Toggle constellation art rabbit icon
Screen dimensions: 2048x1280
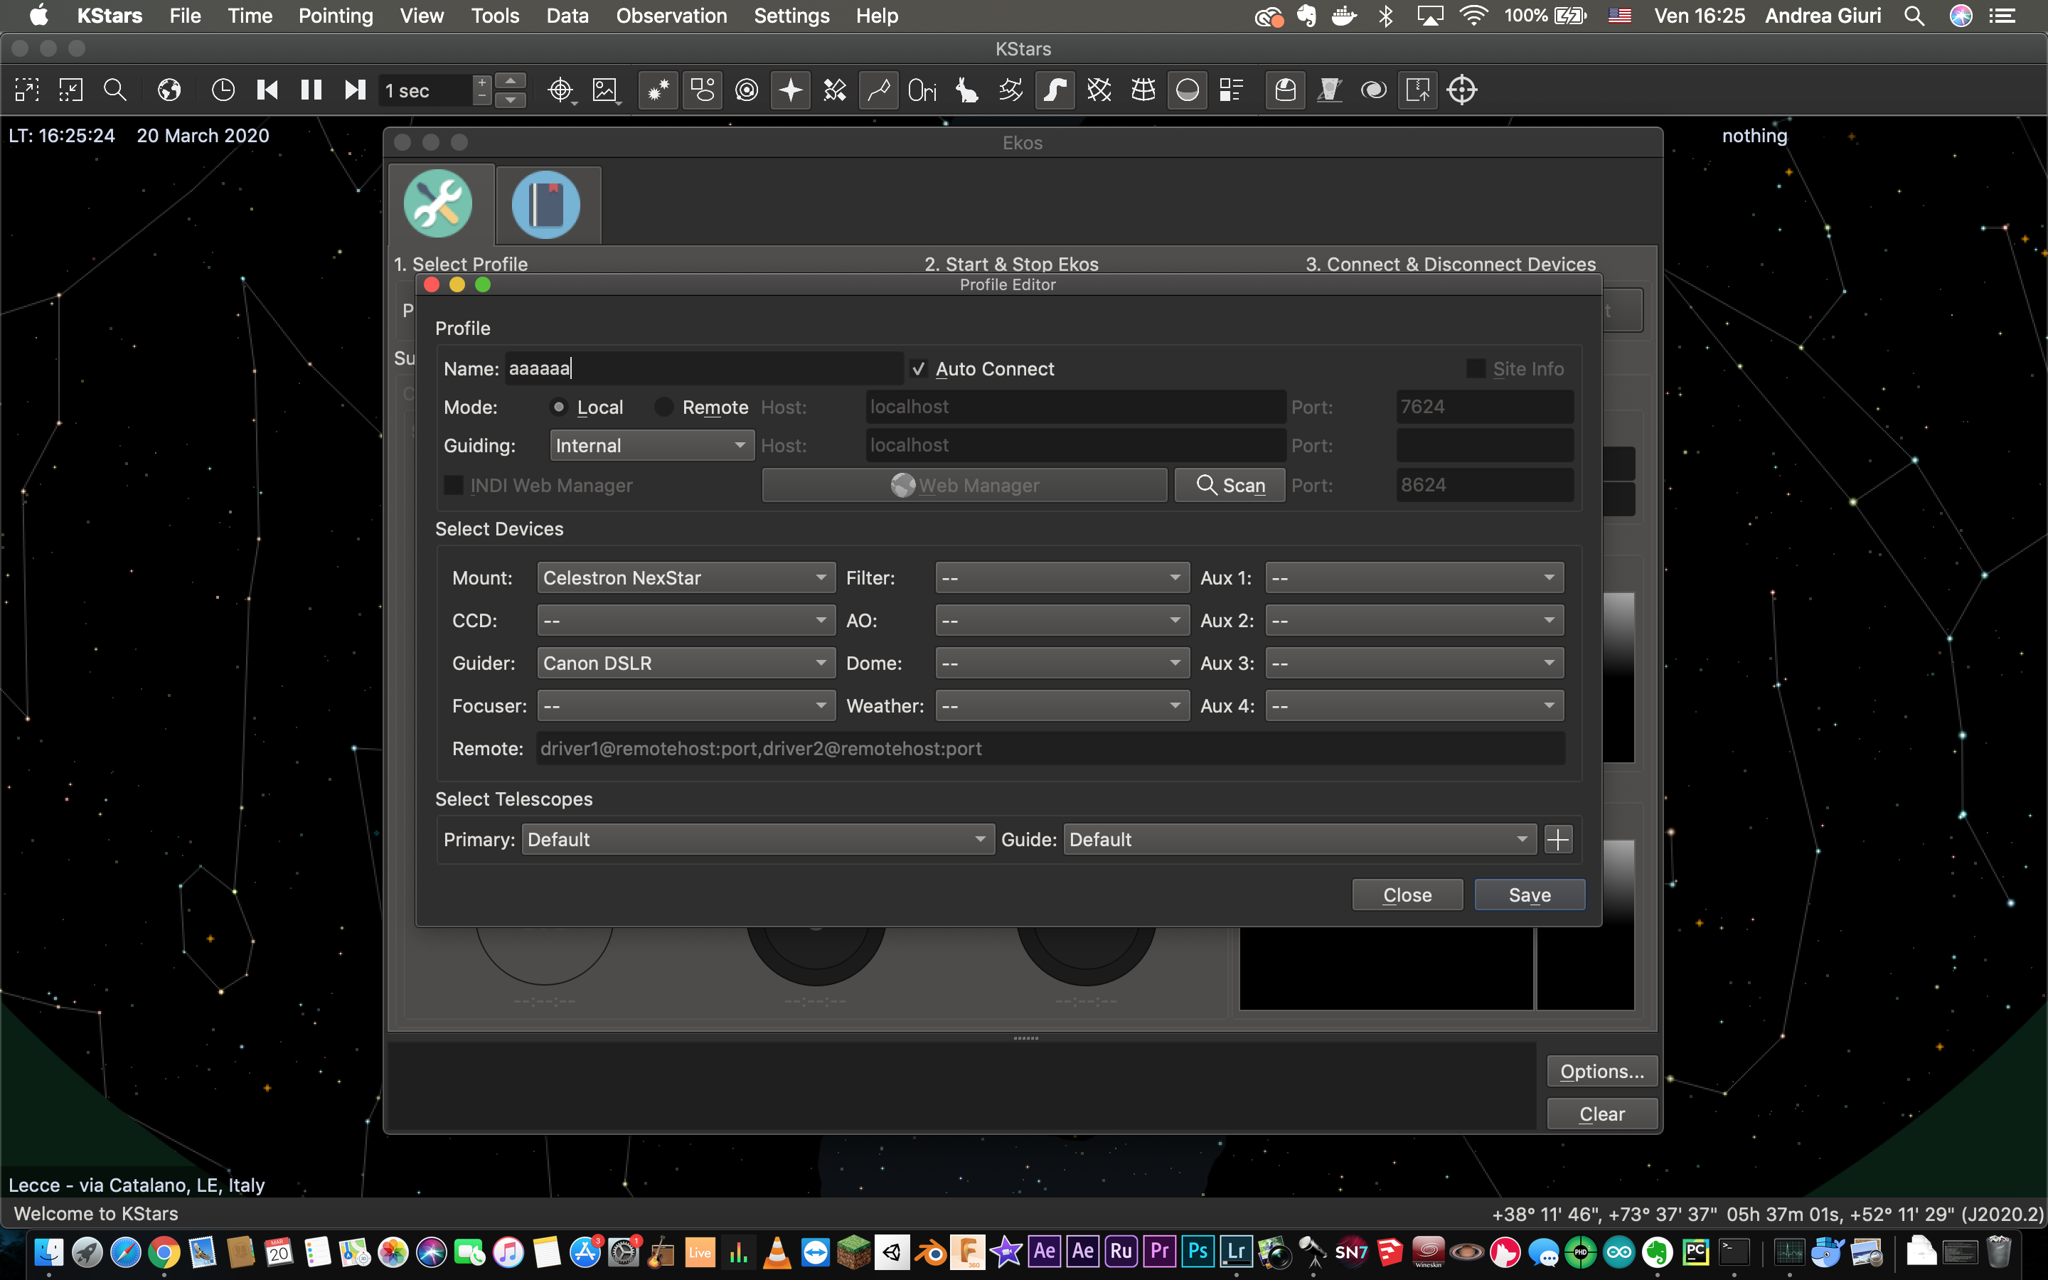point(966,90)
